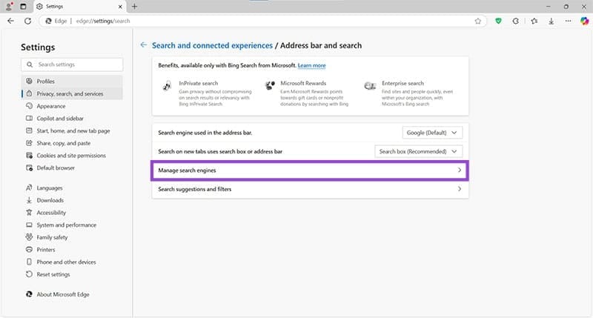593x318 pixels.
Task: Open Start, home, and new tab page
Action: [x=72, y=130]
